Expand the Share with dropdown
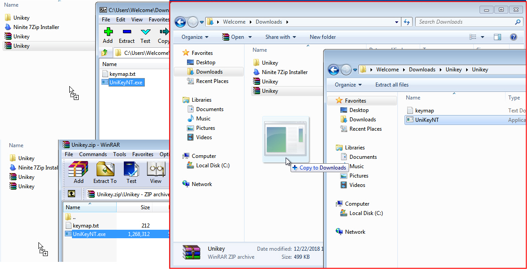This screenshot has height=269, width=527. pos(281,37)
